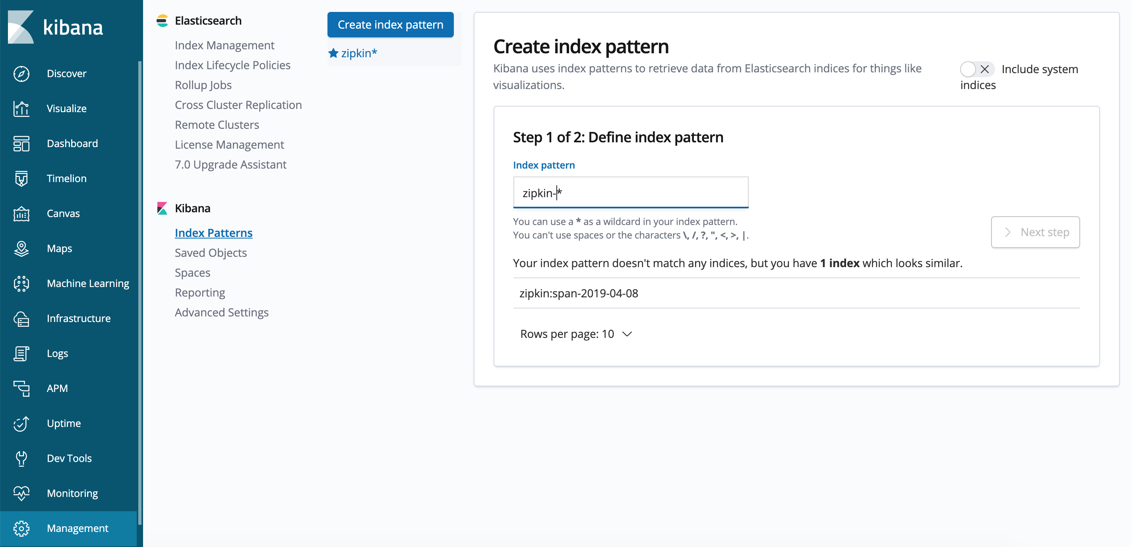Screen dimensions: 1131x547
Task: Click the Index pattern field label
Action: click(544, 165)
